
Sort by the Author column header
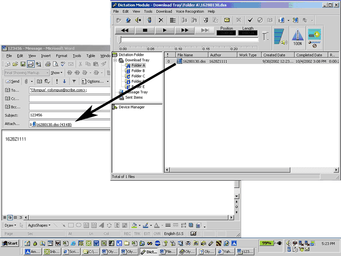point(223,55)
